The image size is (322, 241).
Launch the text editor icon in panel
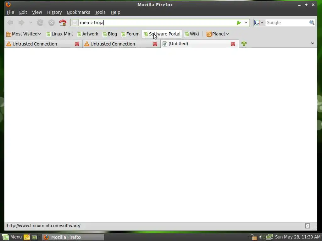pyautogui.click(x=27, y=237)
